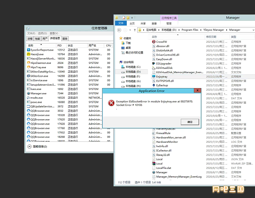Sort processes by 用户名 column header
This screenshot has width=255, height=198.
[x=96, y=46]
